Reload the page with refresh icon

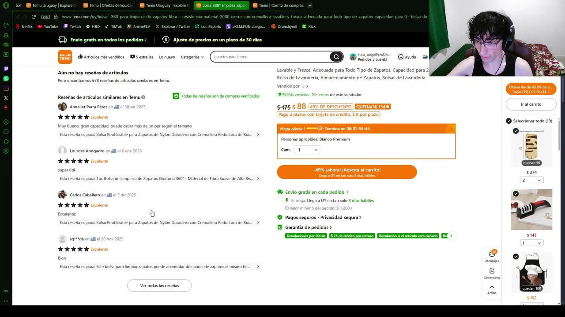(x=34, y=17)
